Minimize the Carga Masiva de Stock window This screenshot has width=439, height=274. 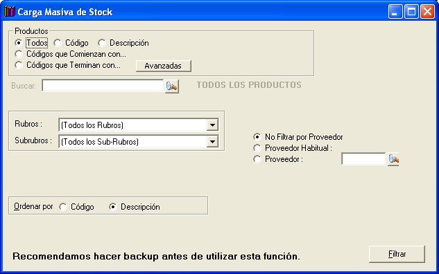(x=395, y=12)
